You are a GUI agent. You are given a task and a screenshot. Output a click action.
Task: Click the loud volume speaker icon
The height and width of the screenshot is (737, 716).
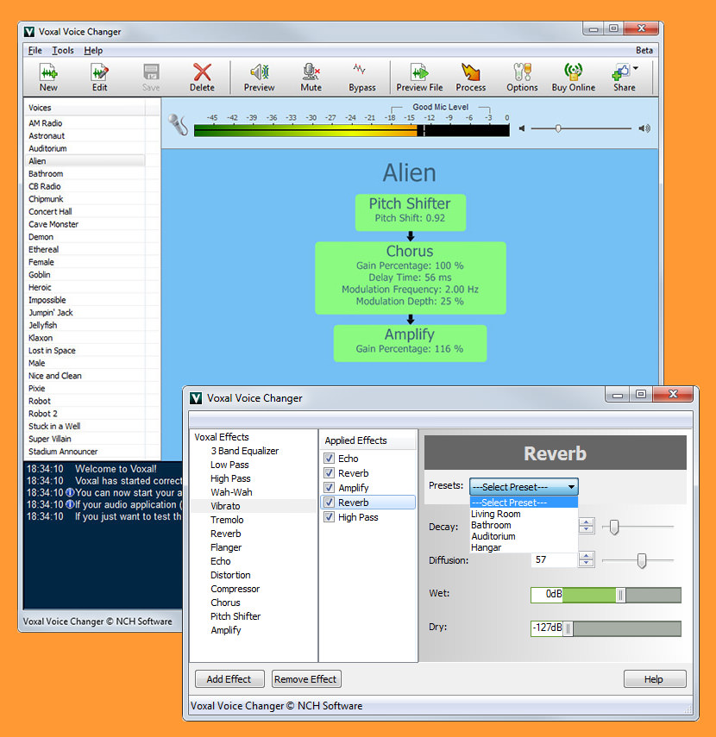(644, 128)
